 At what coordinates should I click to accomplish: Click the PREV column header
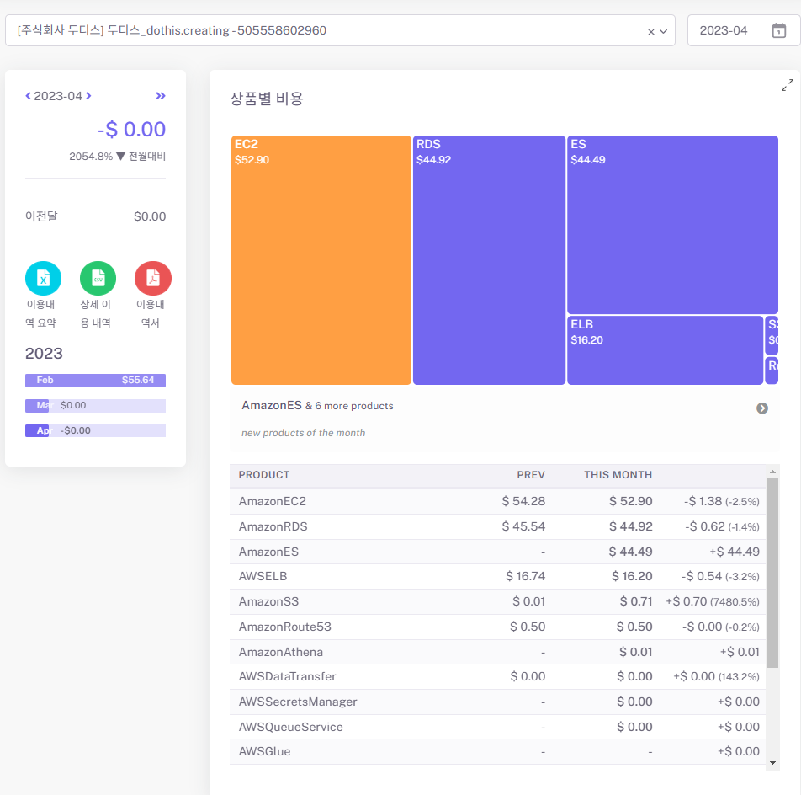pyautogui.click(x=531, y=475)
